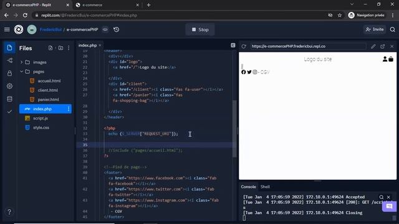Open index.php file options menu

[x=69, y=109]
